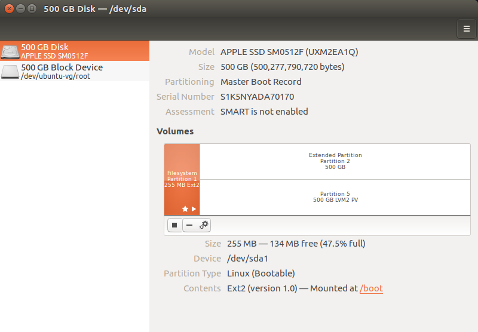Select the APPLE SSD SM0512F disk entry

click(75, 51)
